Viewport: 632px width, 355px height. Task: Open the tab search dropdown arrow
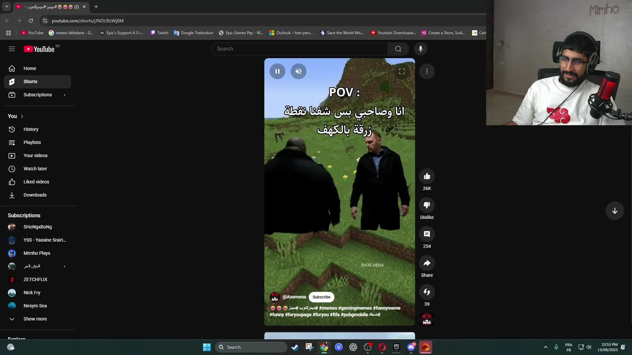point(6,7)
